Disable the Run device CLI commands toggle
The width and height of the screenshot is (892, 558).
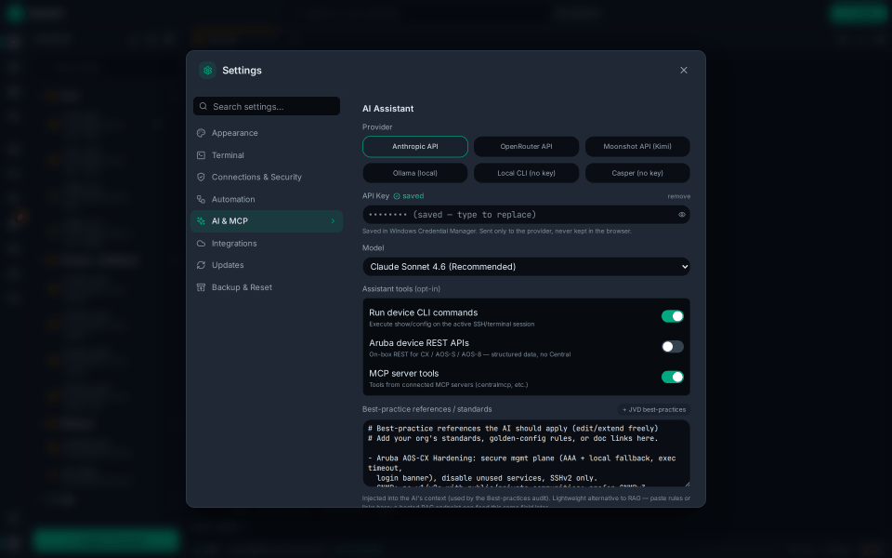(673, 316)
